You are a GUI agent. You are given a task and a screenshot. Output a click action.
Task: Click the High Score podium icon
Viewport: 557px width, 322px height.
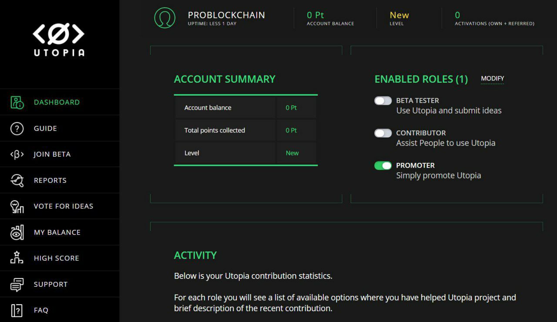click(x=17, y=258)
